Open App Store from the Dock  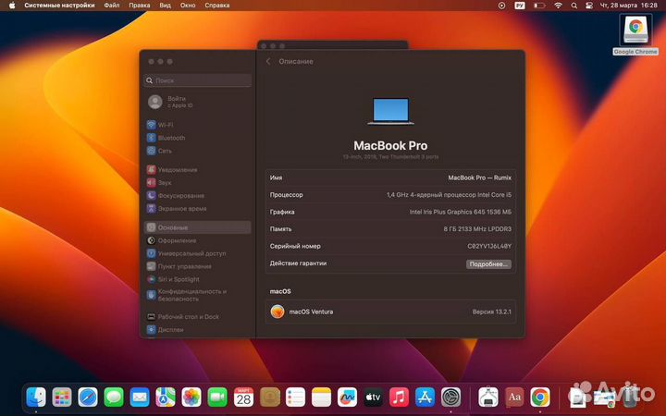click(425, 398)
